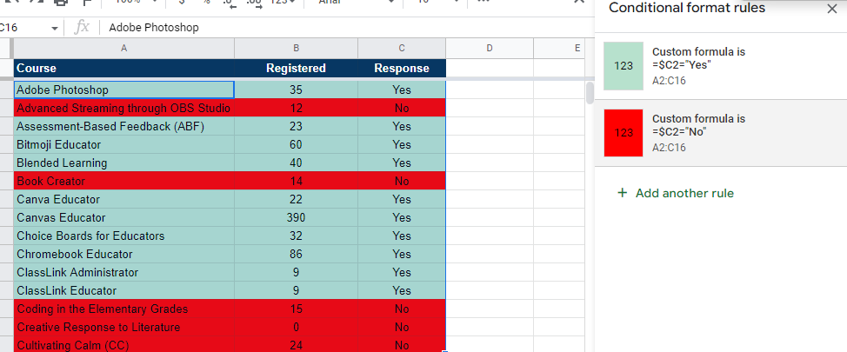
Task: Select Choice Boards for Educators cell
Action: point(123,236)
